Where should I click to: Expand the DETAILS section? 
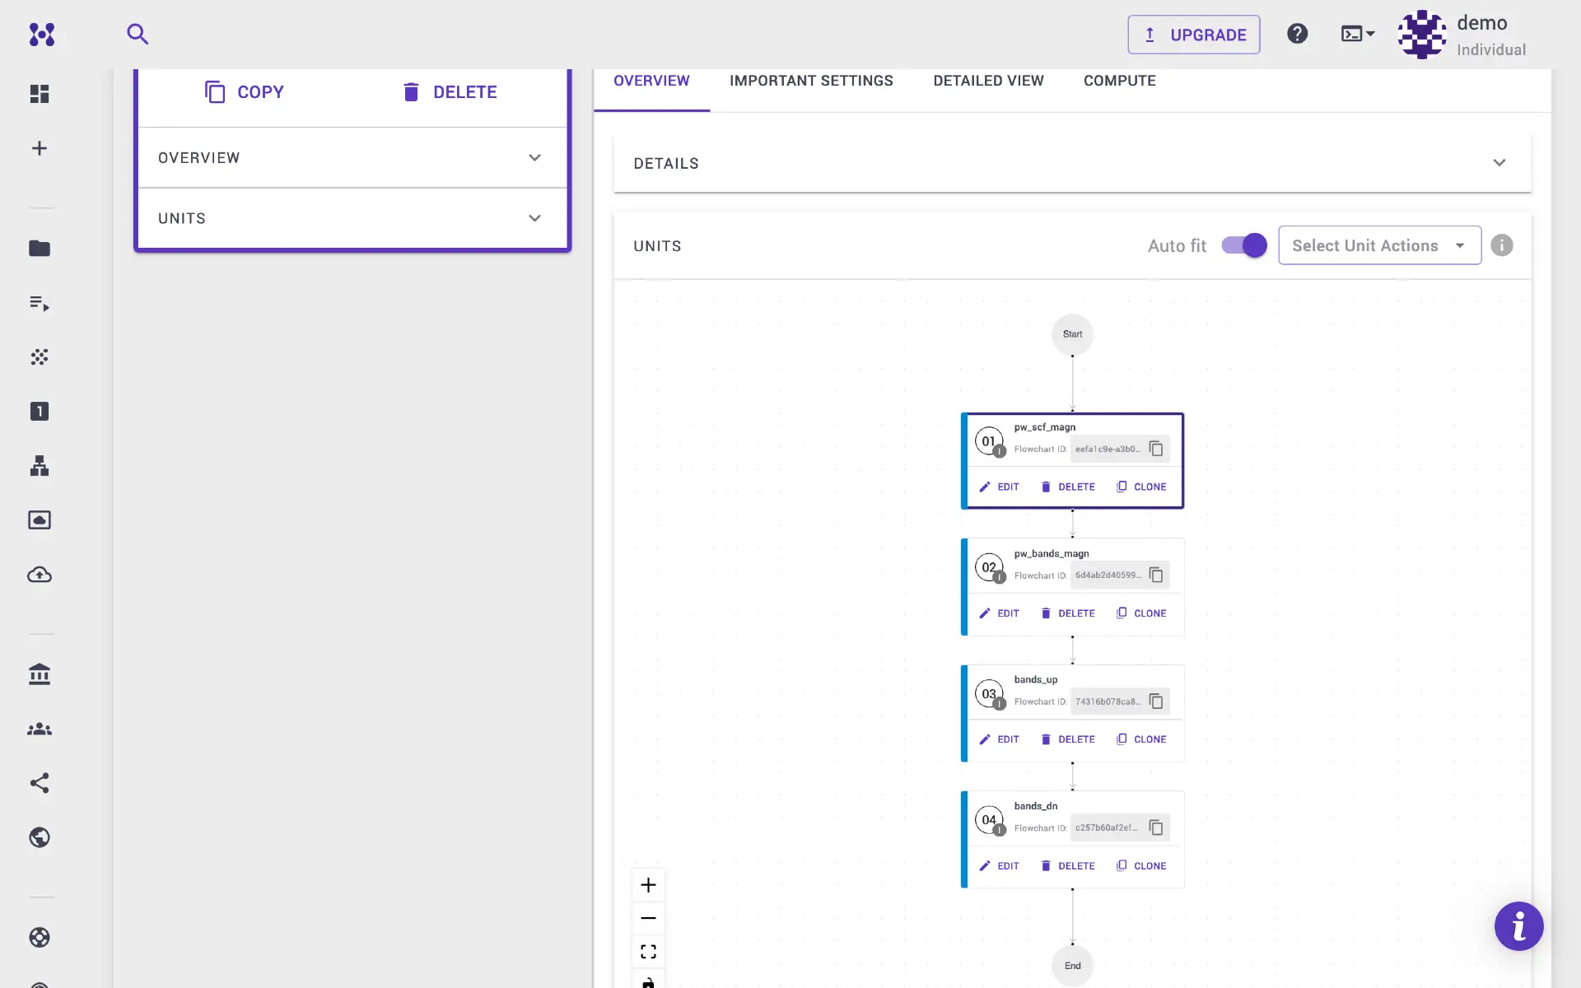(x=1498, y=163)
